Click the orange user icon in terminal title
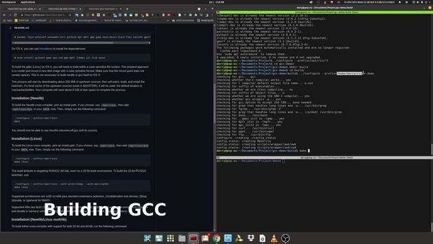 430,7
